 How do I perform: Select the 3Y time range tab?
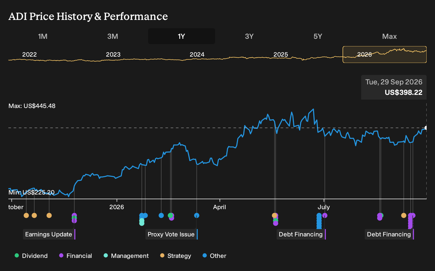[x=249, y=36]
